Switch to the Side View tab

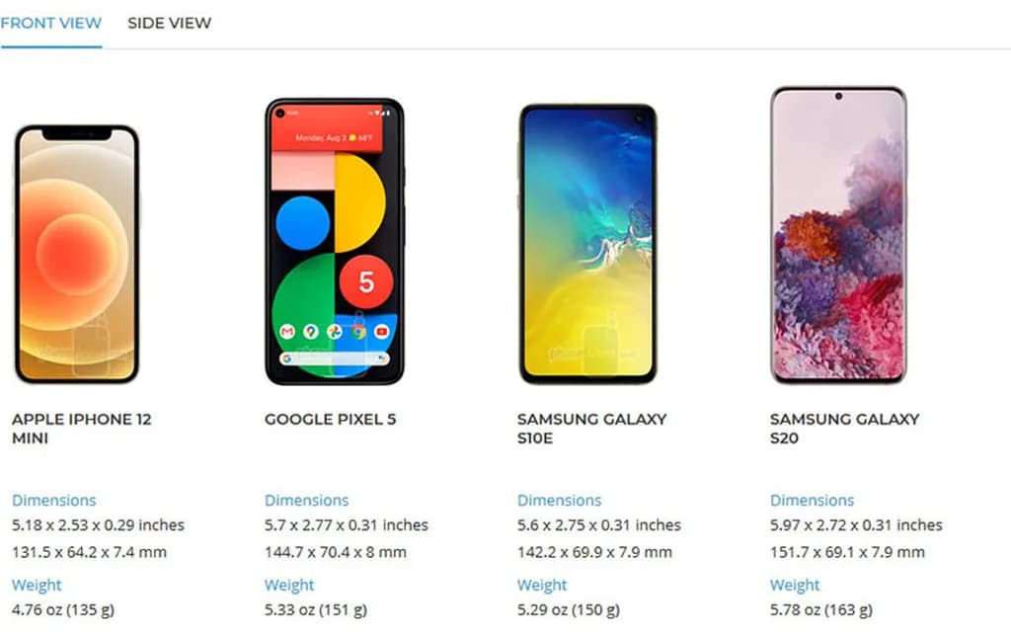(169, 23)
